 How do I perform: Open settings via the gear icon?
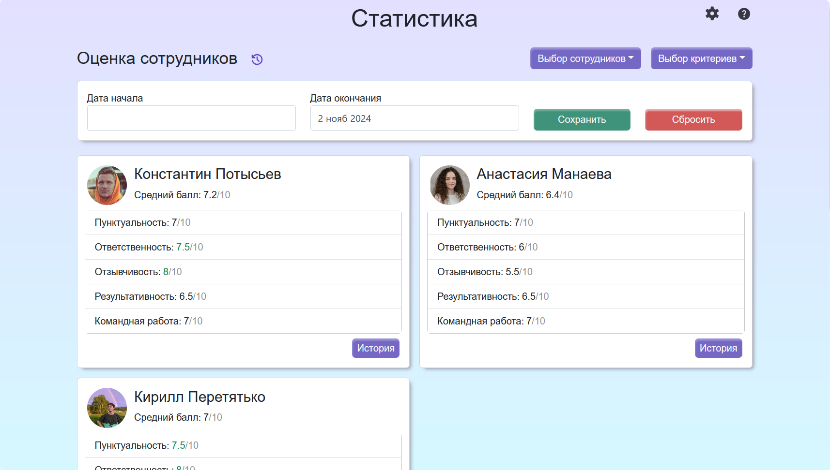tap(712, 14)
